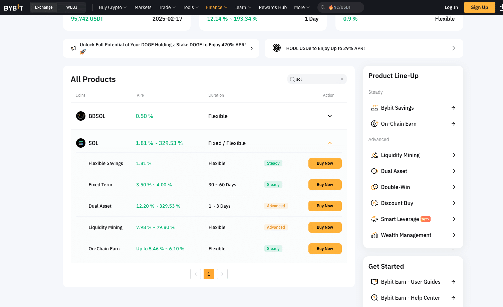Open the More dropdown menu
503x307 pixels.
click(x=302, y=7)
